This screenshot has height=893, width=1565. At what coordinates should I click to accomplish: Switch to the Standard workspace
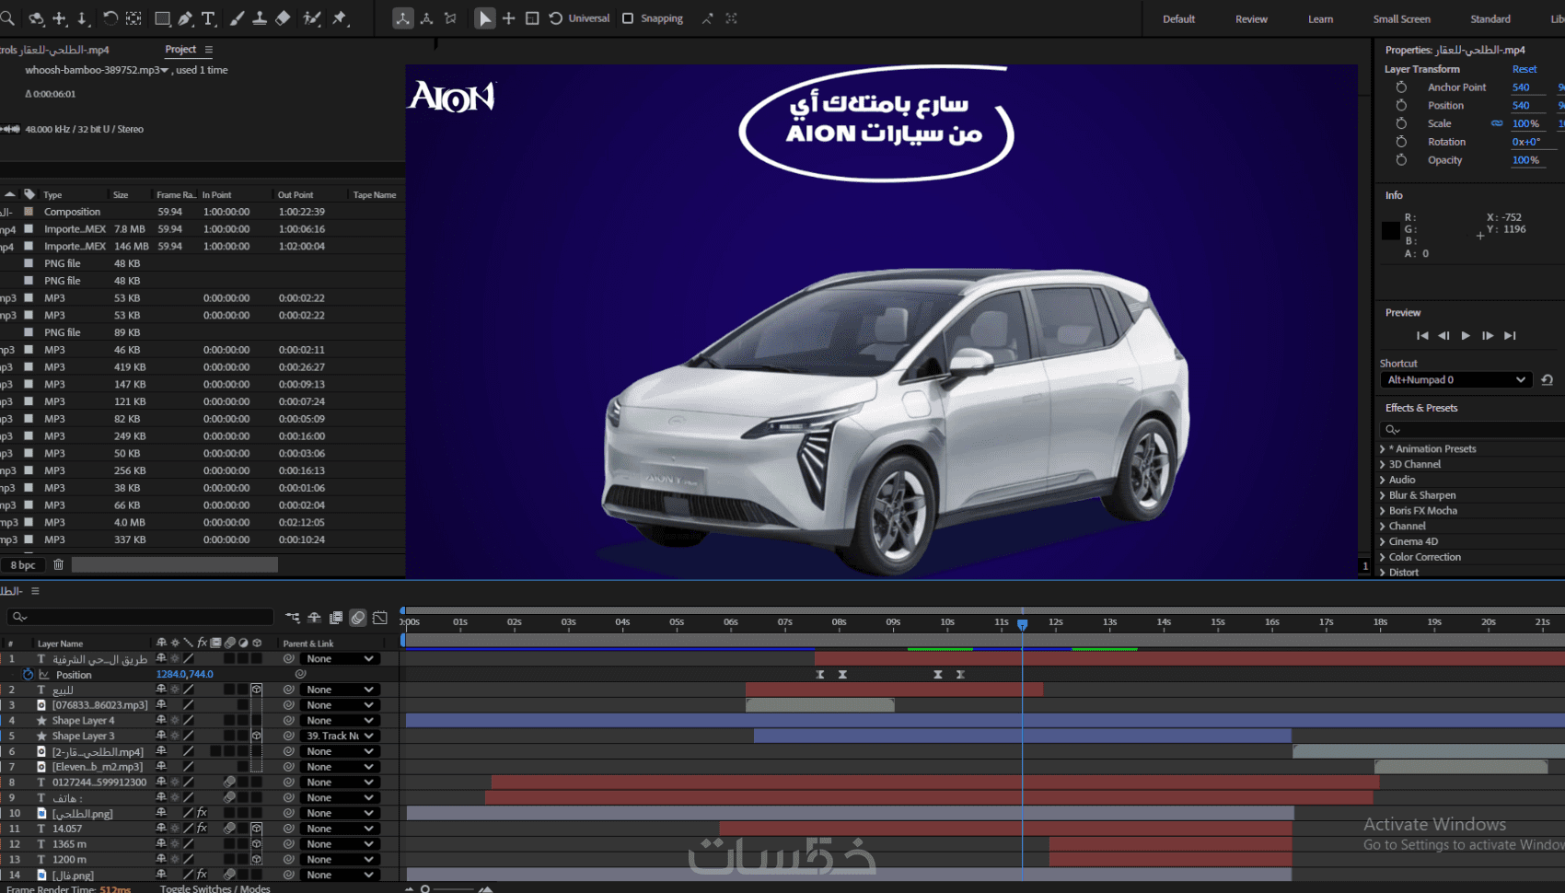[1490, 18]
